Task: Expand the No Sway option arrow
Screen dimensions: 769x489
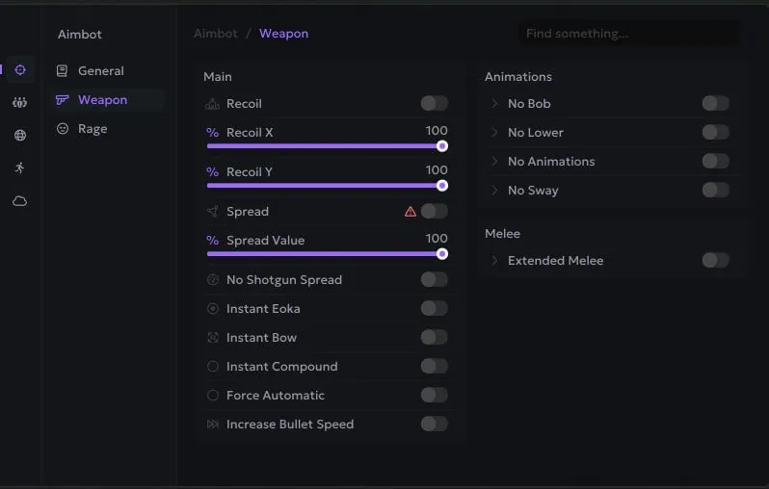Action: click(494, 190)
